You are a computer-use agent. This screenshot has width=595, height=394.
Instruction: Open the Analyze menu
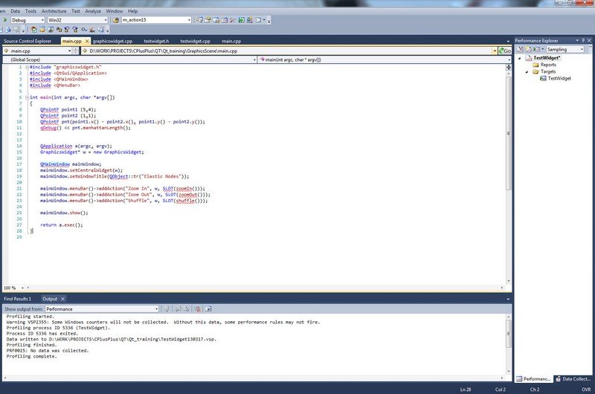point(93,12)
